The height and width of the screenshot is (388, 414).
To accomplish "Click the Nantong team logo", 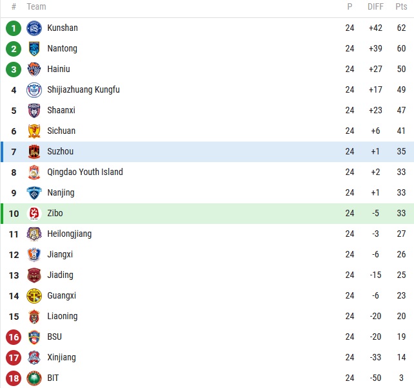I will 34,49.
